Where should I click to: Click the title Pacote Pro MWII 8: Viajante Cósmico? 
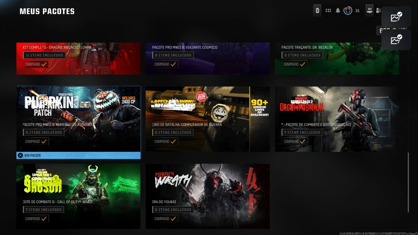click(x=185, y=47)
